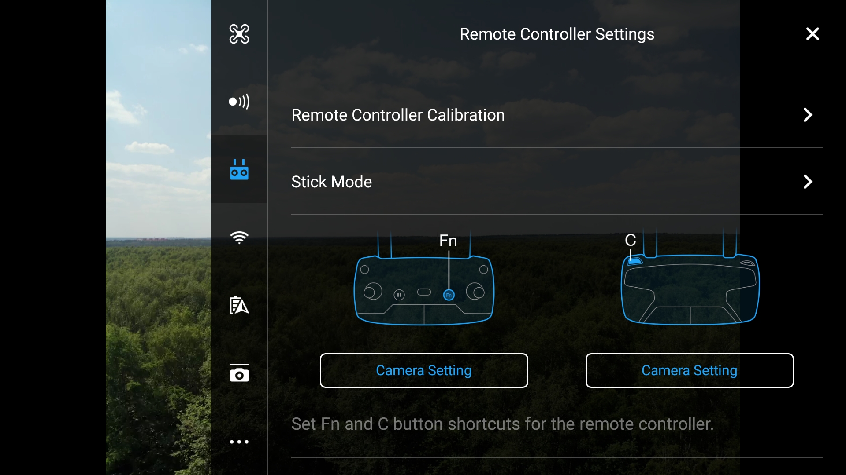The image size is (846, 475).
Task: Close the Remote Controller Settings panel
Action: point(813,34)
